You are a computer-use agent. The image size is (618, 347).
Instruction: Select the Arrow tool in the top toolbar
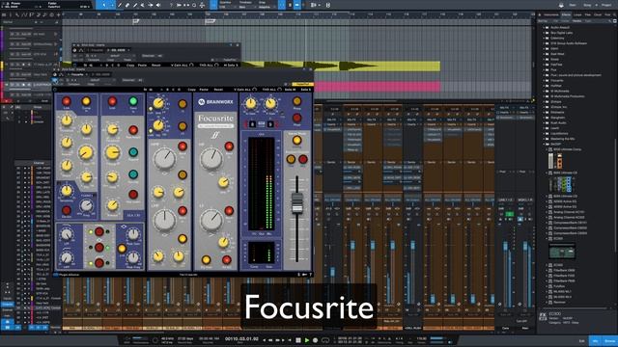(x=104, y=5)
